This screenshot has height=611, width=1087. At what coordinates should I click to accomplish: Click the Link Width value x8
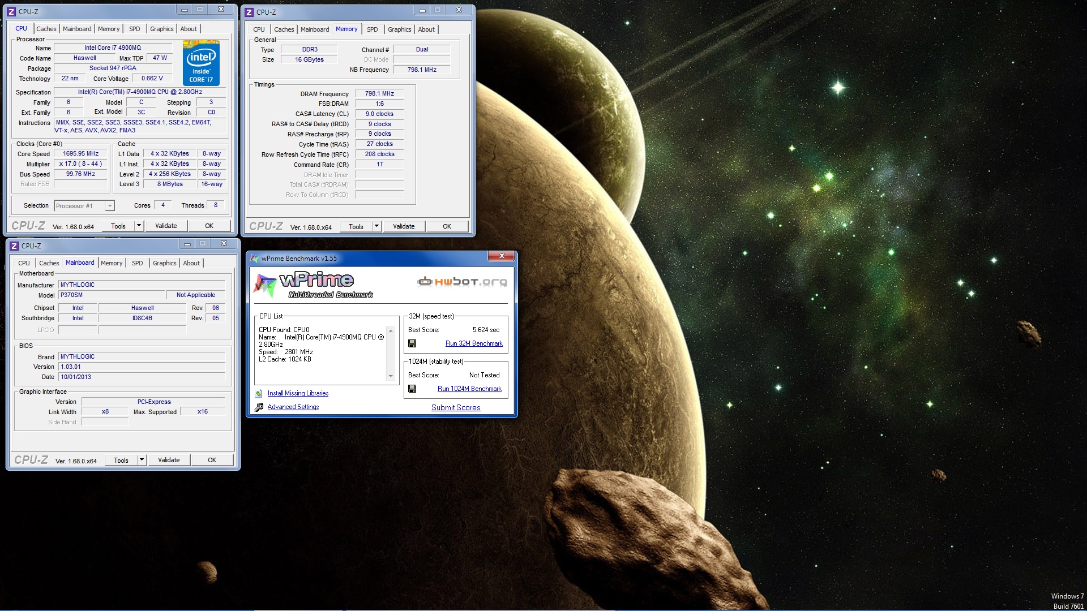105,411
